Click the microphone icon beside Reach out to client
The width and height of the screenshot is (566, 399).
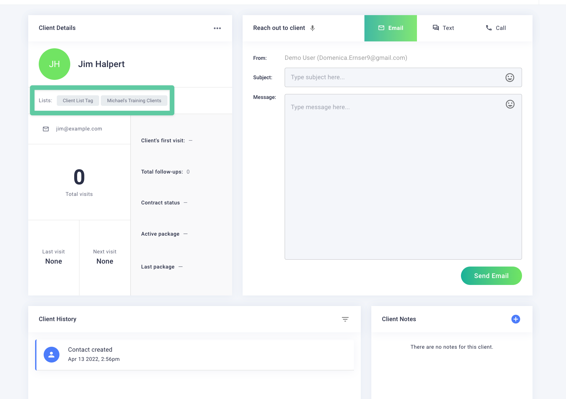click(x=313, y=28)
